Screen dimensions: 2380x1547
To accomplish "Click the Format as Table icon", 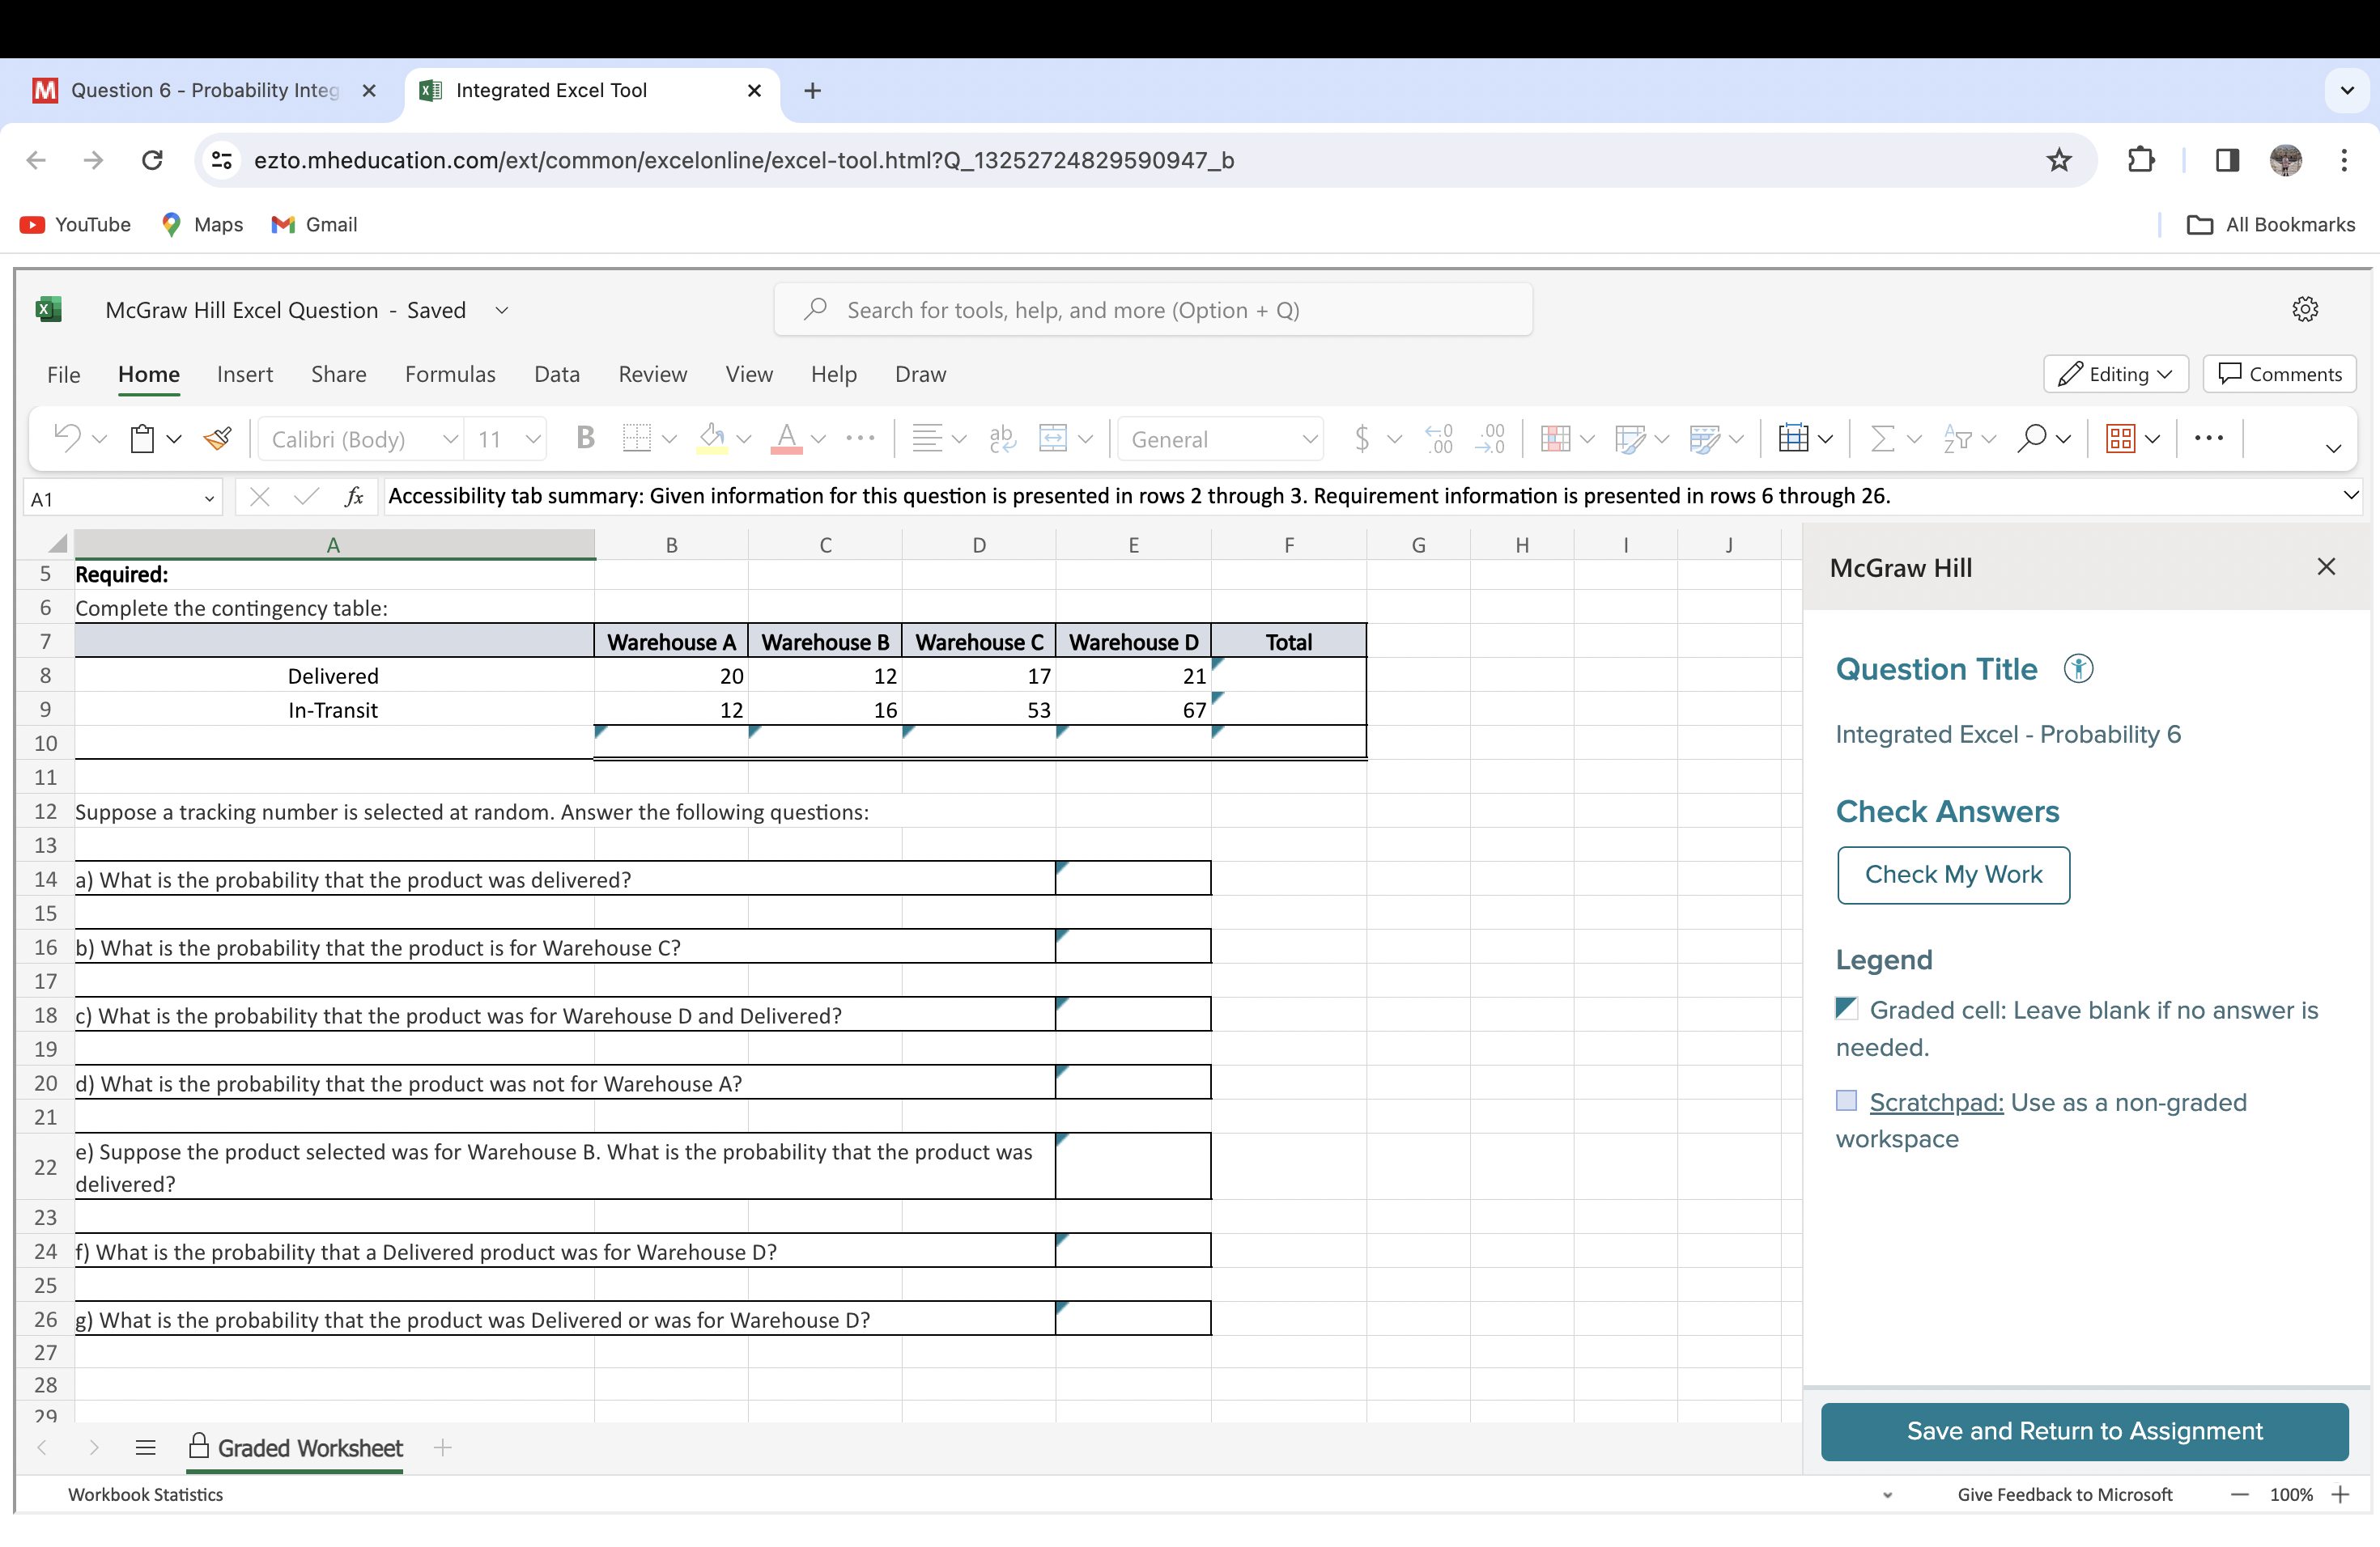I will pos(1630,439).
